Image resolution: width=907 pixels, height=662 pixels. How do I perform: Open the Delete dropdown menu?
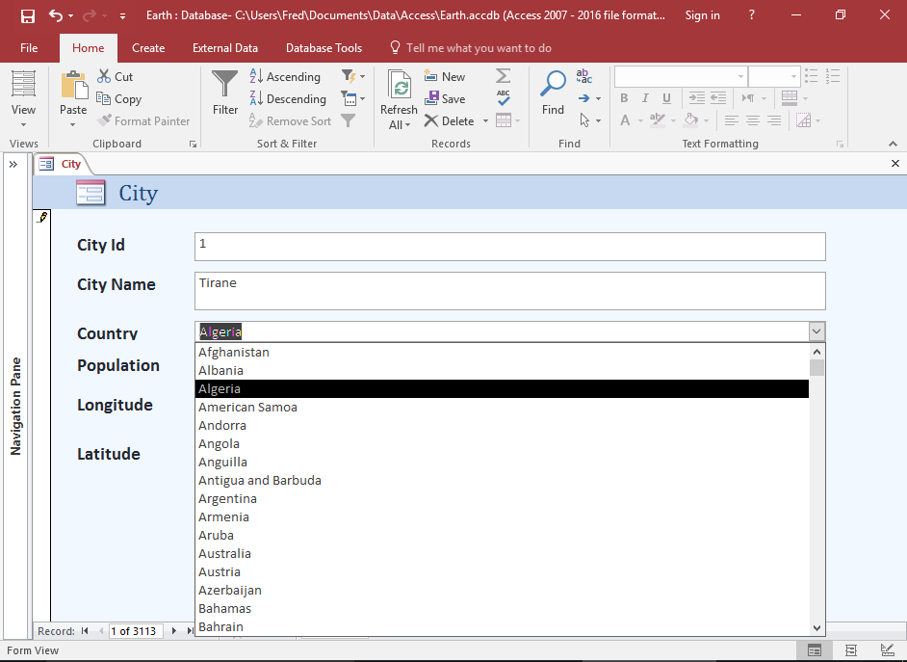(484, 120)
